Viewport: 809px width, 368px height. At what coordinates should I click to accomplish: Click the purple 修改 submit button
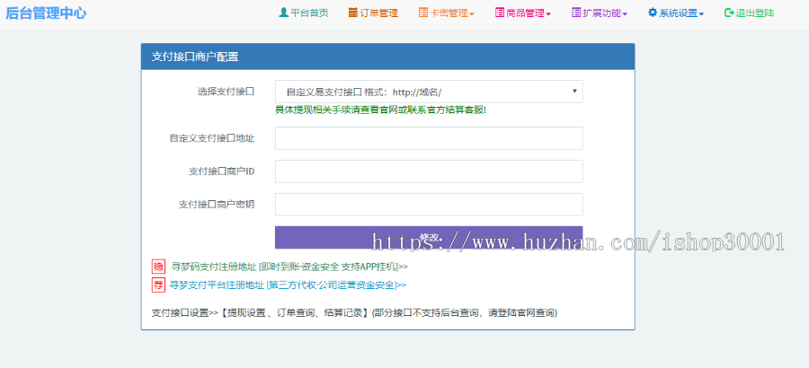click(429, 237)
